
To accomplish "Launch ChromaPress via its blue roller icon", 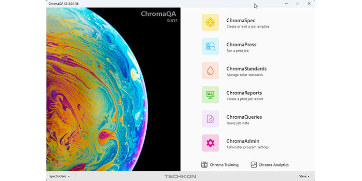I will tap(210, 46).
